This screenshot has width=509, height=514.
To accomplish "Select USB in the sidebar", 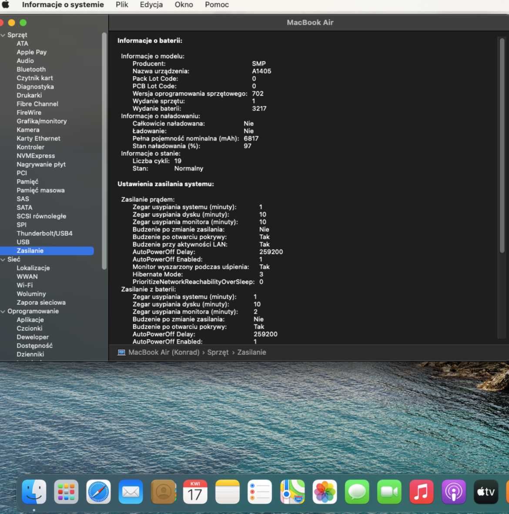I will click(23, 242).
